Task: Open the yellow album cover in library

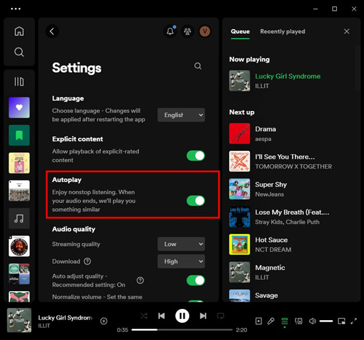Action: [x=19, y=163]
